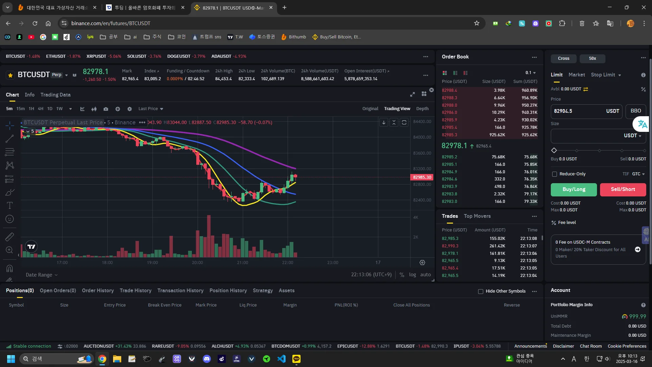Viewport: 652px width, 367px height.
Task: Take a chart snapshot with camera icon
Action: 106,109
